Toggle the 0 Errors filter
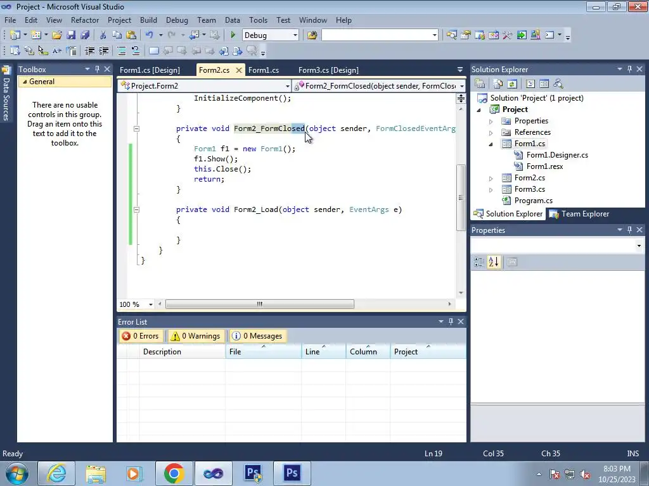 click(x=141, y=336)
